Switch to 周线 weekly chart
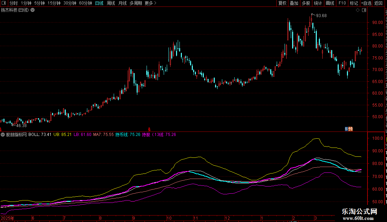387x222 pixels. [111, 3]
